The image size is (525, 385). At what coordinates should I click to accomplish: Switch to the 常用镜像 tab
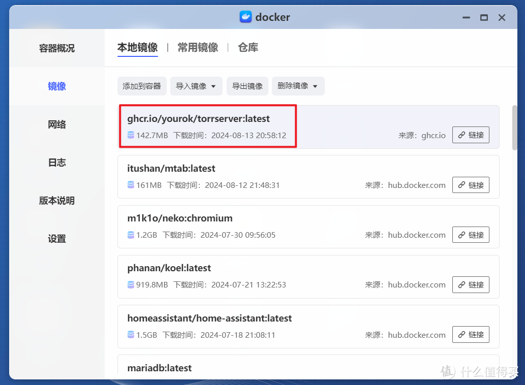coord(197,47)
